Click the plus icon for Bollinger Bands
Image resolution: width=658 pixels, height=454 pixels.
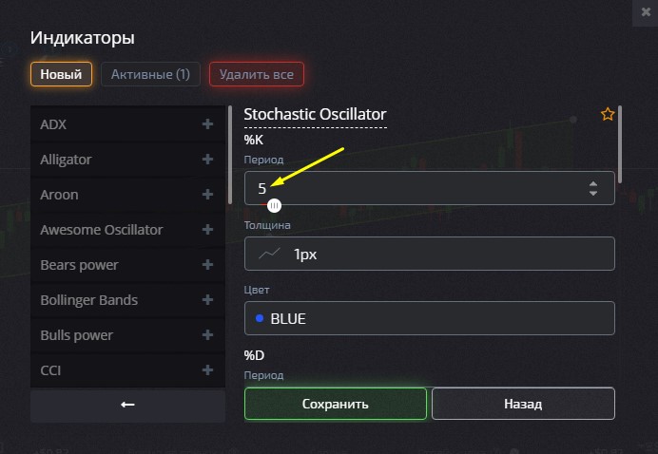click(207, 300)
